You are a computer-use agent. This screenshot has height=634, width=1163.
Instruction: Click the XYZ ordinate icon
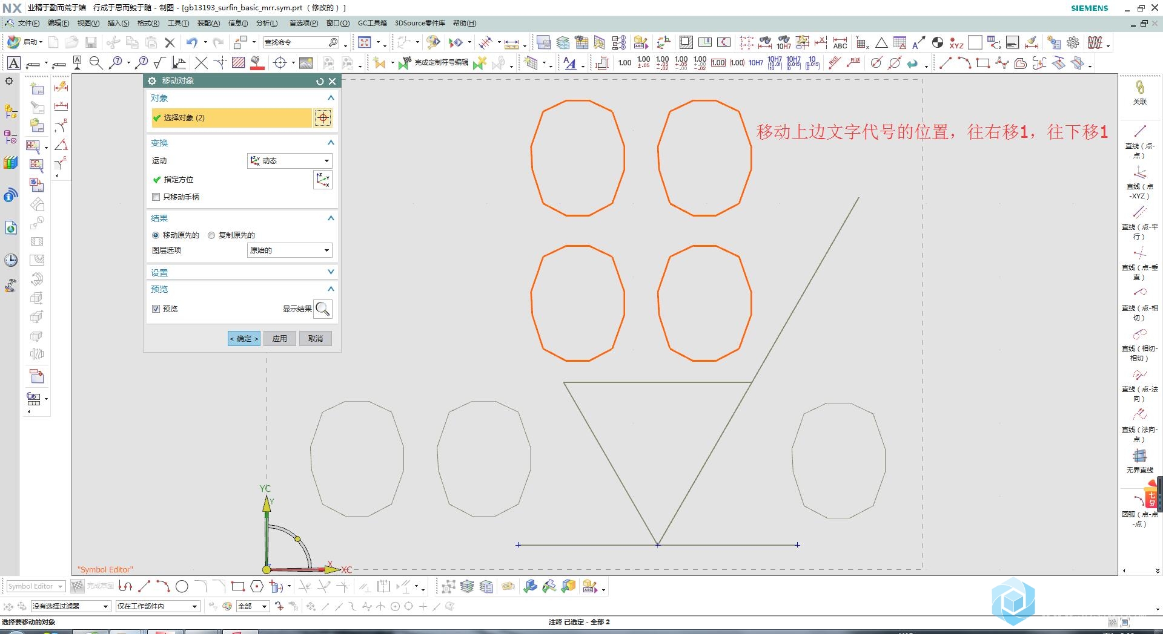956,43
